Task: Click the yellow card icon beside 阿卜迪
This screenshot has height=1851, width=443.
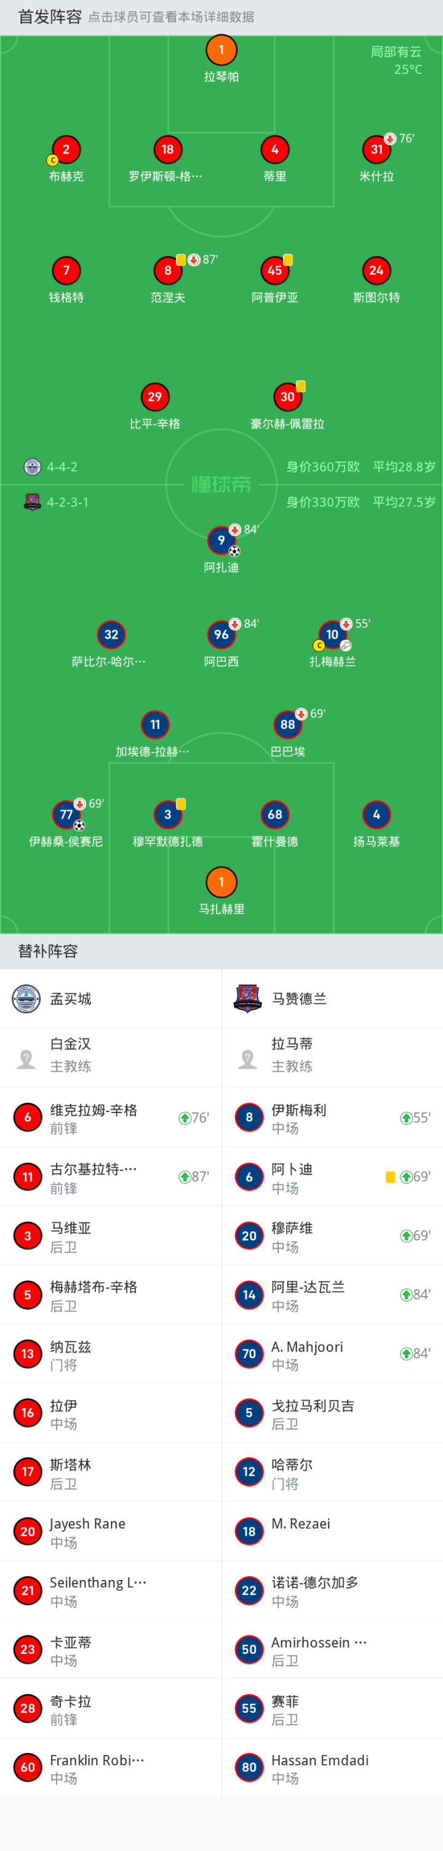Action: click(x=391, y=1177)
